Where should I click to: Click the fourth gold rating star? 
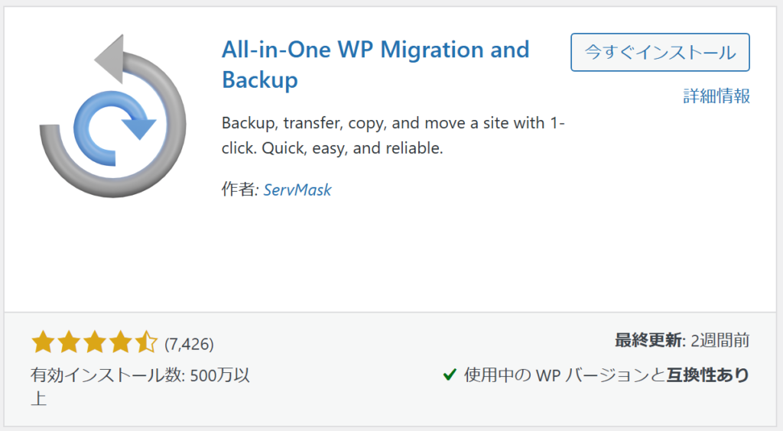click(121, 342)
